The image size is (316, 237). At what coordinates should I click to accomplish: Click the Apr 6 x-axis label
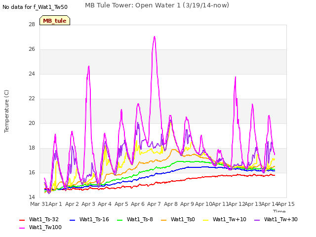pos(138,204)
